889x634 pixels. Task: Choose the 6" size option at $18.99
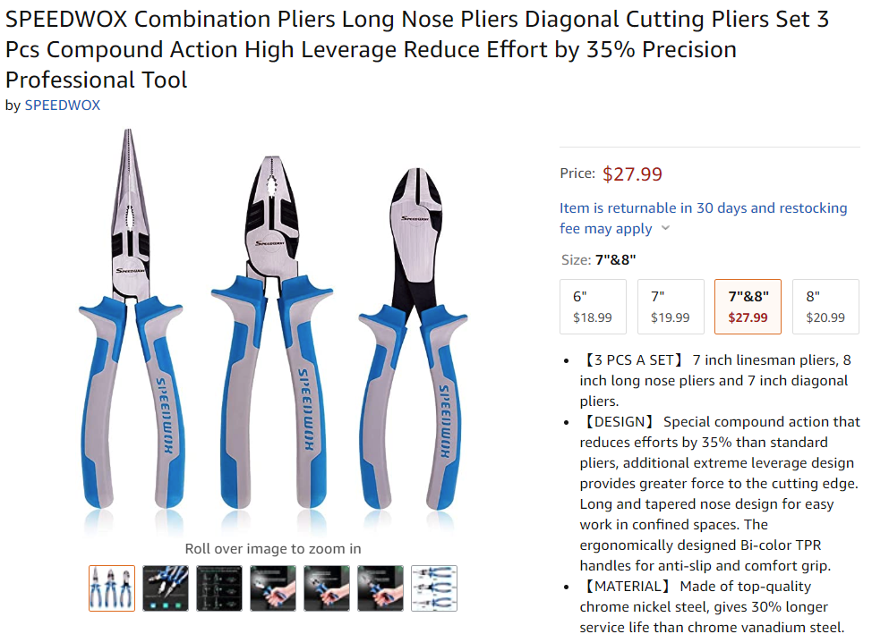click(593, 306)
